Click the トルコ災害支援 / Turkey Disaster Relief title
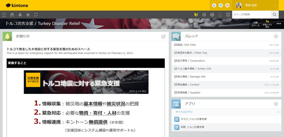 point(43,24)
